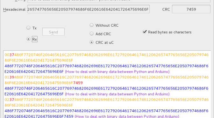Image resolution: width=214 pixels, height=118 pixels.
Task: Focus the Hexadecimal input field
Action: [89, 9]
